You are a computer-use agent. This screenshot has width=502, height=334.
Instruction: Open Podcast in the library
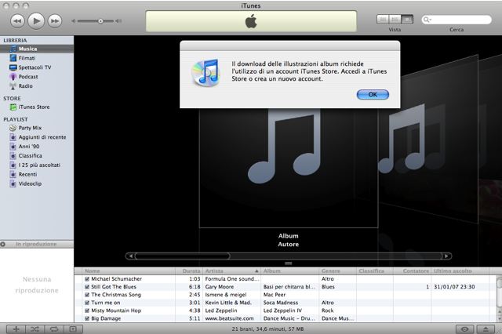click(28, 77)
